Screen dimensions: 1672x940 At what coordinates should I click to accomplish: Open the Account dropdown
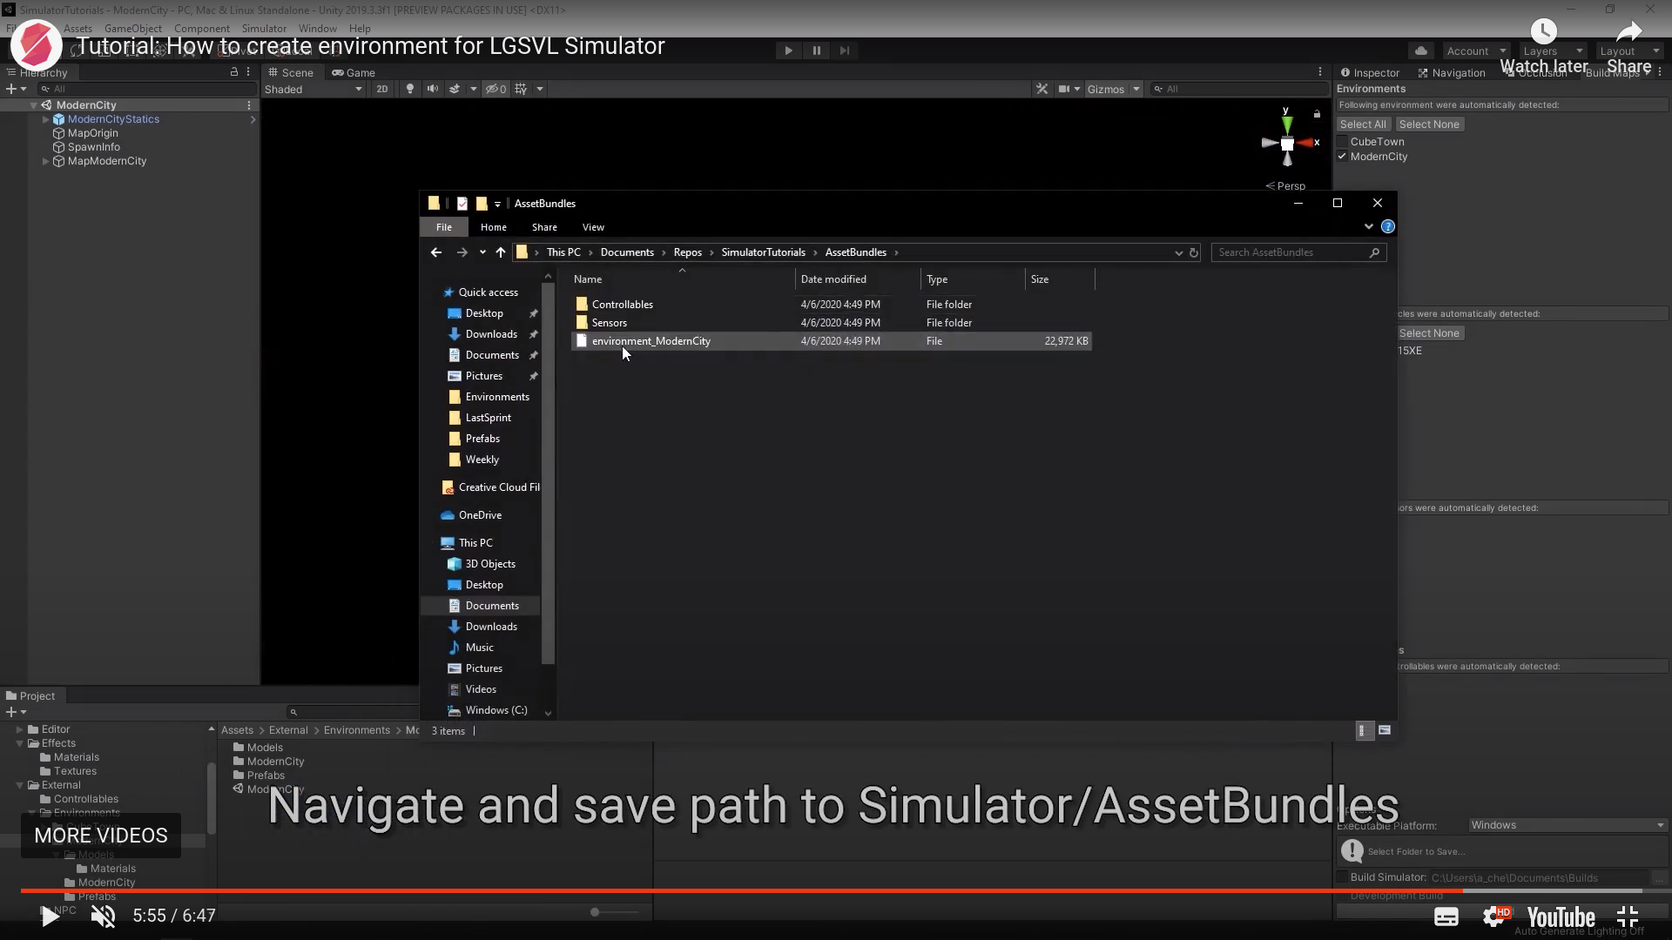pyautogui.click(x=1476, y=50)
